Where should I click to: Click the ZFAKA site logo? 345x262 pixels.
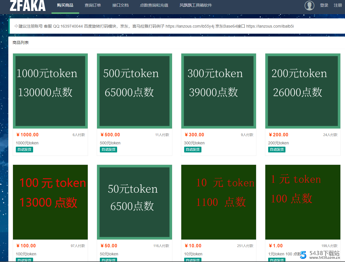point(27,5)
